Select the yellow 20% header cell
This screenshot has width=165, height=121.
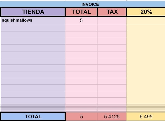point(146,12)
